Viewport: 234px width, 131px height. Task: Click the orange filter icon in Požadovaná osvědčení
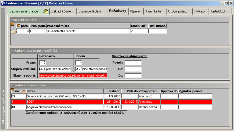[12, 90]
